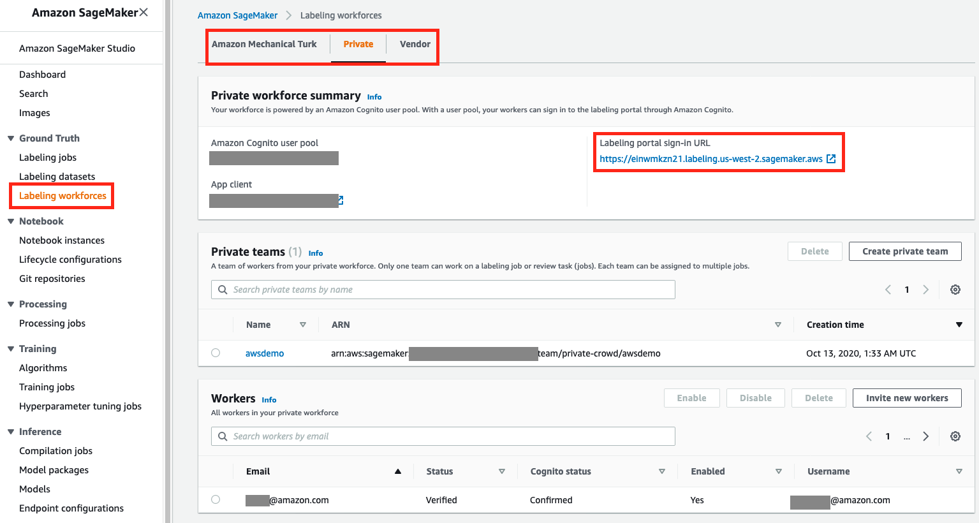
Task: Open Endpoint configurations page
Action: coord(71,508)
